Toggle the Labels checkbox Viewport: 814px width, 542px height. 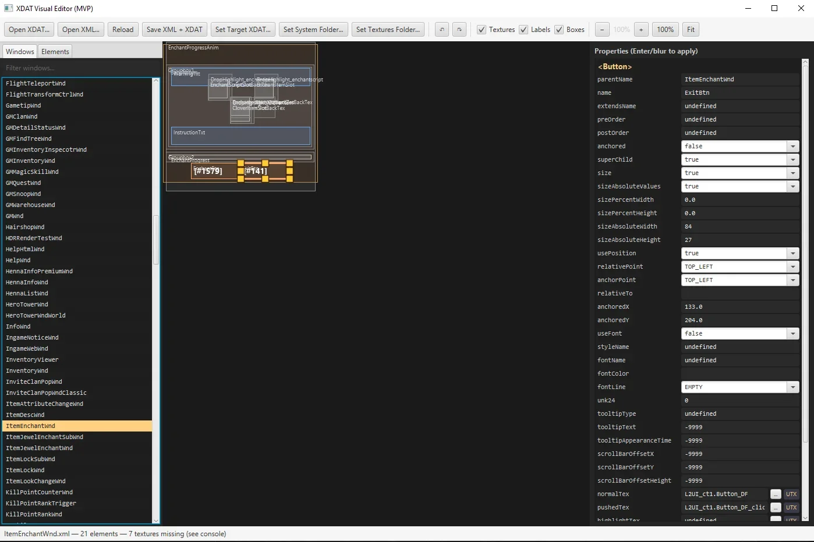click(523, 30)
